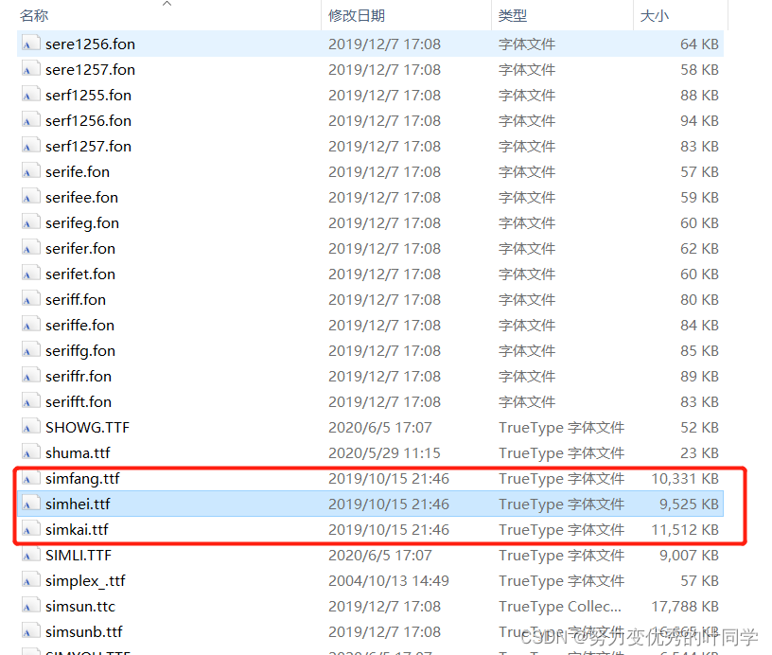Sort files by clicking the 修改日期 header

[x=352, y=15]
